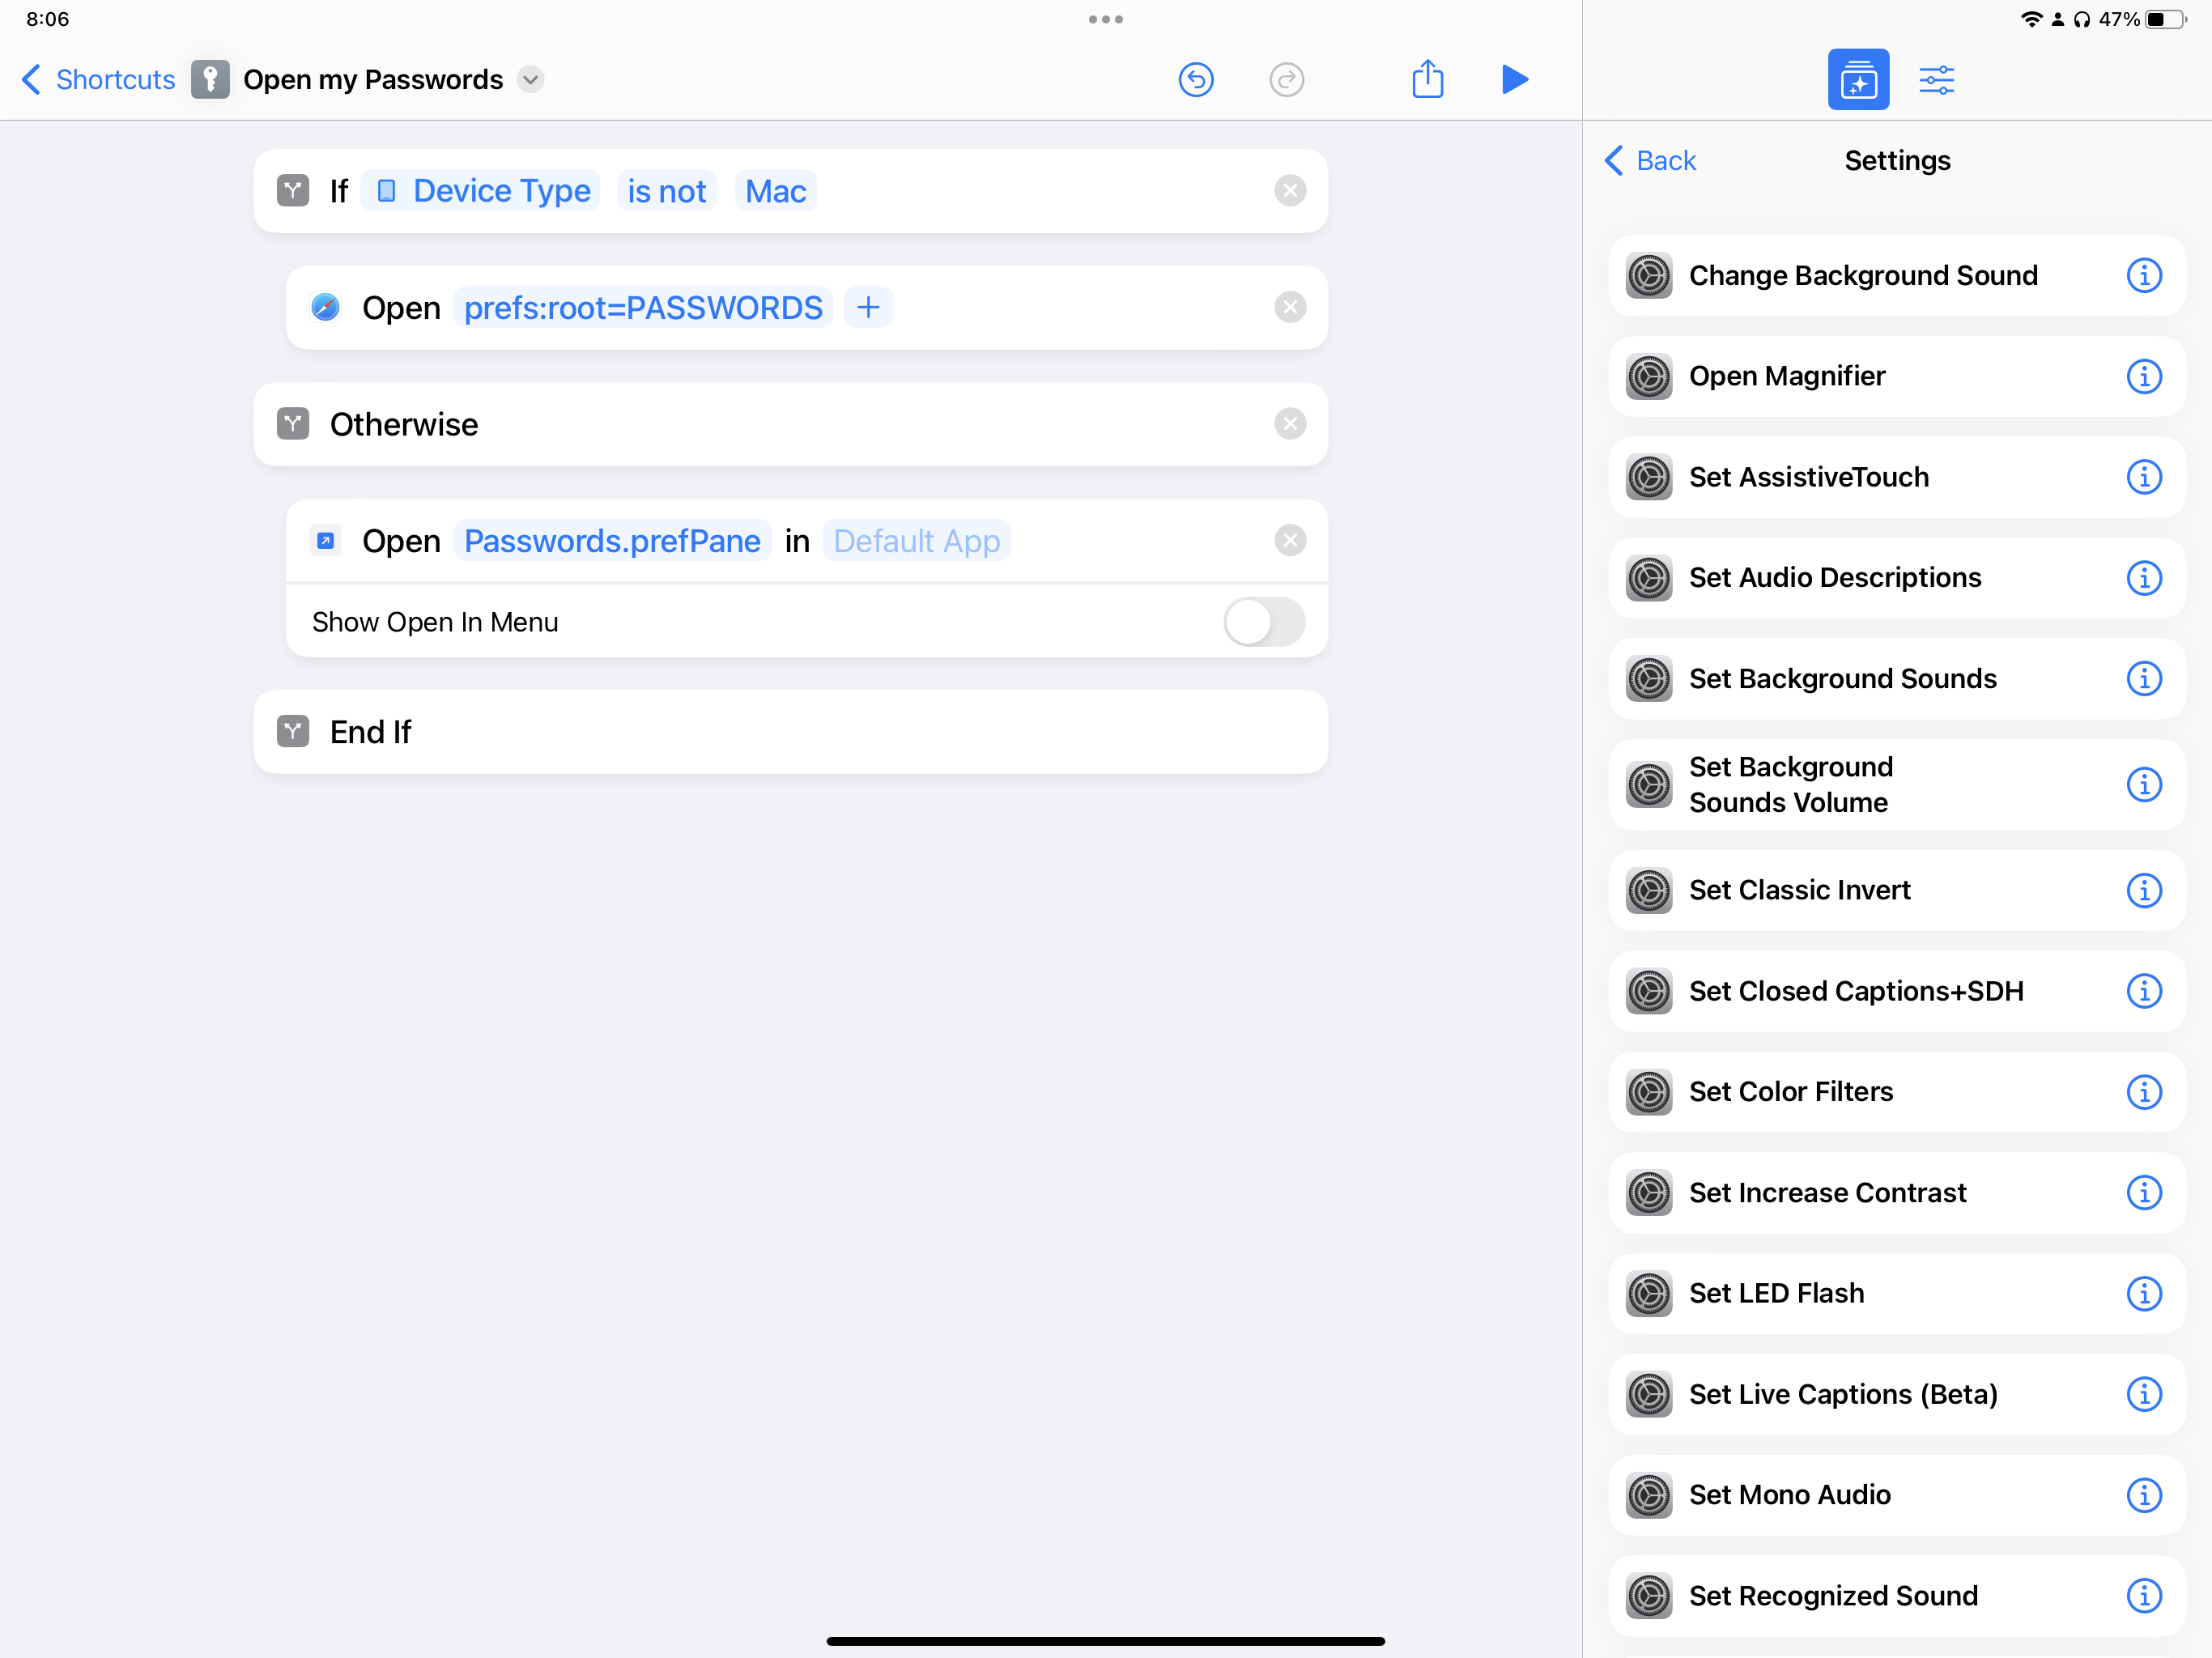Tap the share icon in the toolbar
The width and height of the screenshot is (2212, 1658).
[1427, 79]
